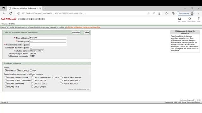Image resolution: width=202 pixels, height=113 pixels.
Task: Click 'Utilisateurs de base de données' help panel title
Action: coord(185,32)
